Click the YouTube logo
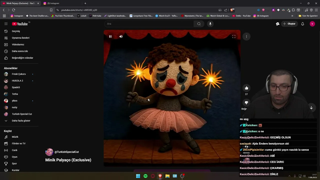Screen dimensions: 320x180 point(20,24)
